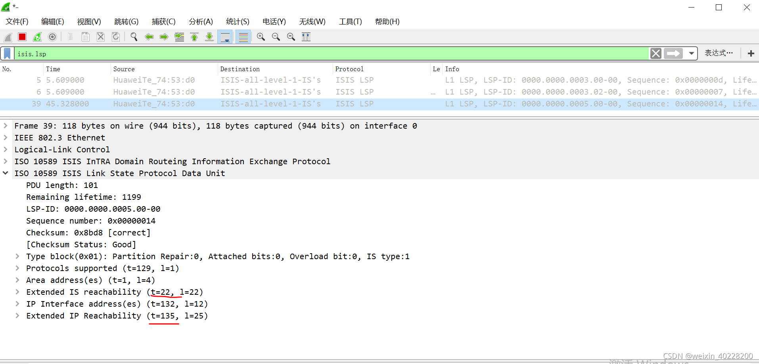Clear the display filter with X button

656,53
